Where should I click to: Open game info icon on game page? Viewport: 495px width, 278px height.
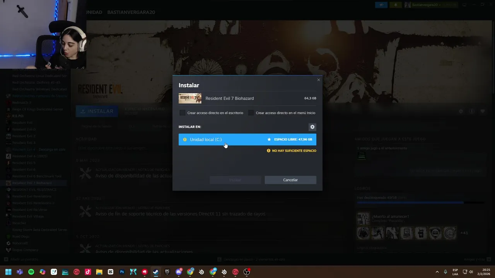tap(472, 111)
